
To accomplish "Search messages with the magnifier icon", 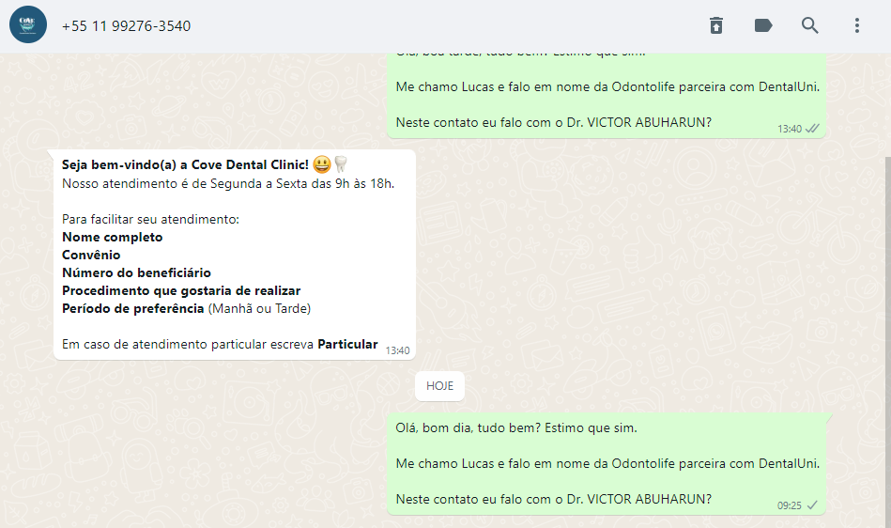I will click(x=809, y=25).
